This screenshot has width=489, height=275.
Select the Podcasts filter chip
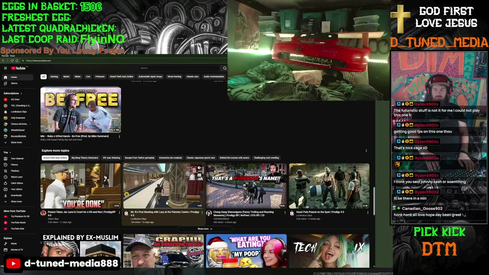coord(100,76)
